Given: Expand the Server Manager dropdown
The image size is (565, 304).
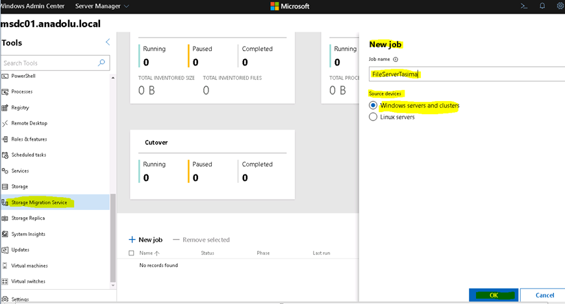Looking at the screenshot, I should (101, 6).
